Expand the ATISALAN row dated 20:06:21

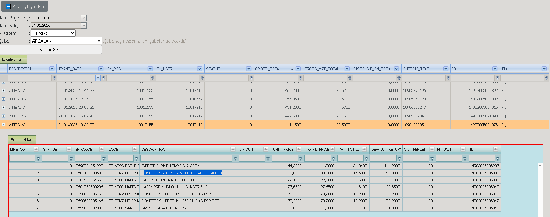pyautogui.click(x=4, y=107)
